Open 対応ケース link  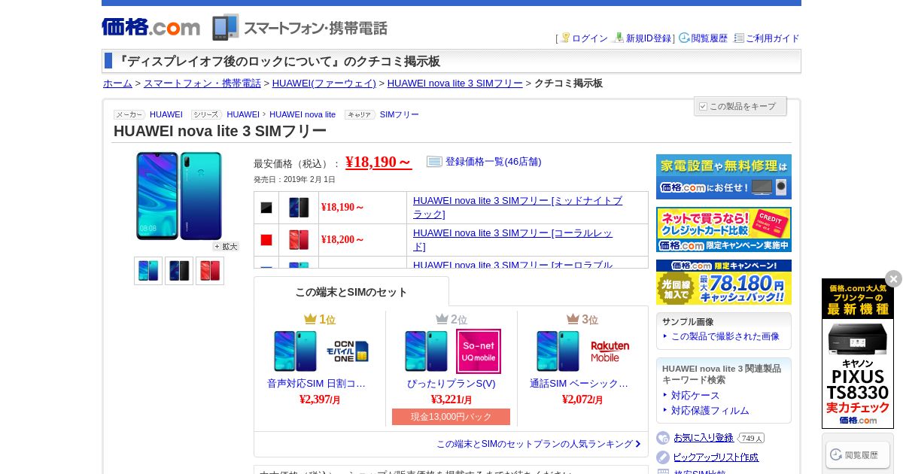point(695,396)
